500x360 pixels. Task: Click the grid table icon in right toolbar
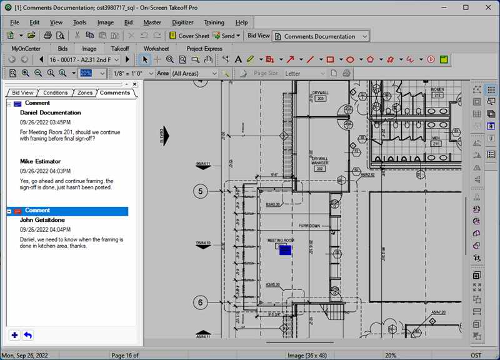tap(477, 114)
